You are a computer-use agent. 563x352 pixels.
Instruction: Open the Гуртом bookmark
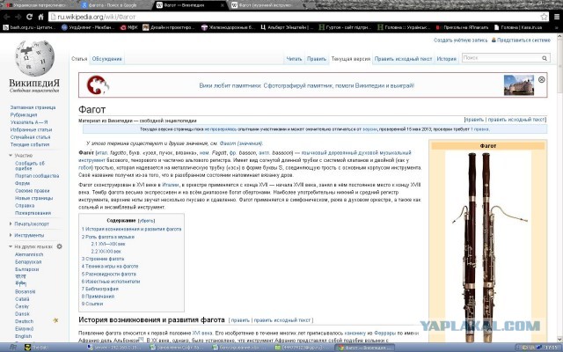tap(346, 27)
